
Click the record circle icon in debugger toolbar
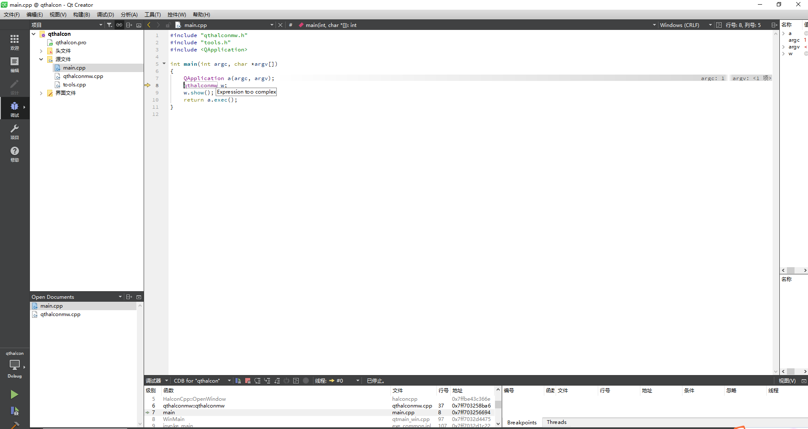click(x=306, y=381)
